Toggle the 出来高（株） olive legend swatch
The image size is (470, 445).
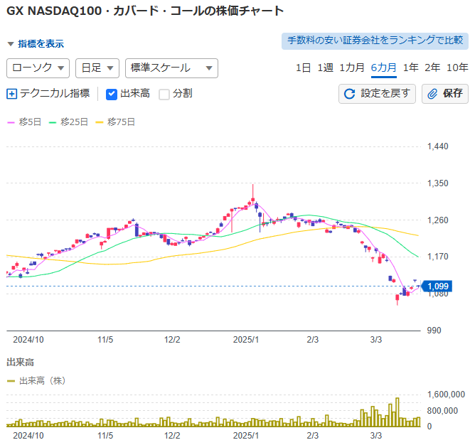coord(11,381)
